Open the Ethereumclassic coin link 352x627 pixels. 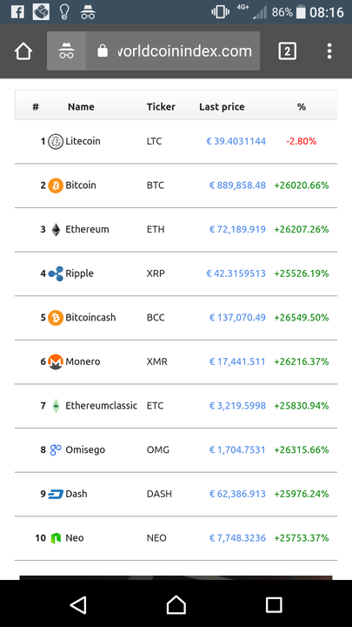click(x=102, y=406)
